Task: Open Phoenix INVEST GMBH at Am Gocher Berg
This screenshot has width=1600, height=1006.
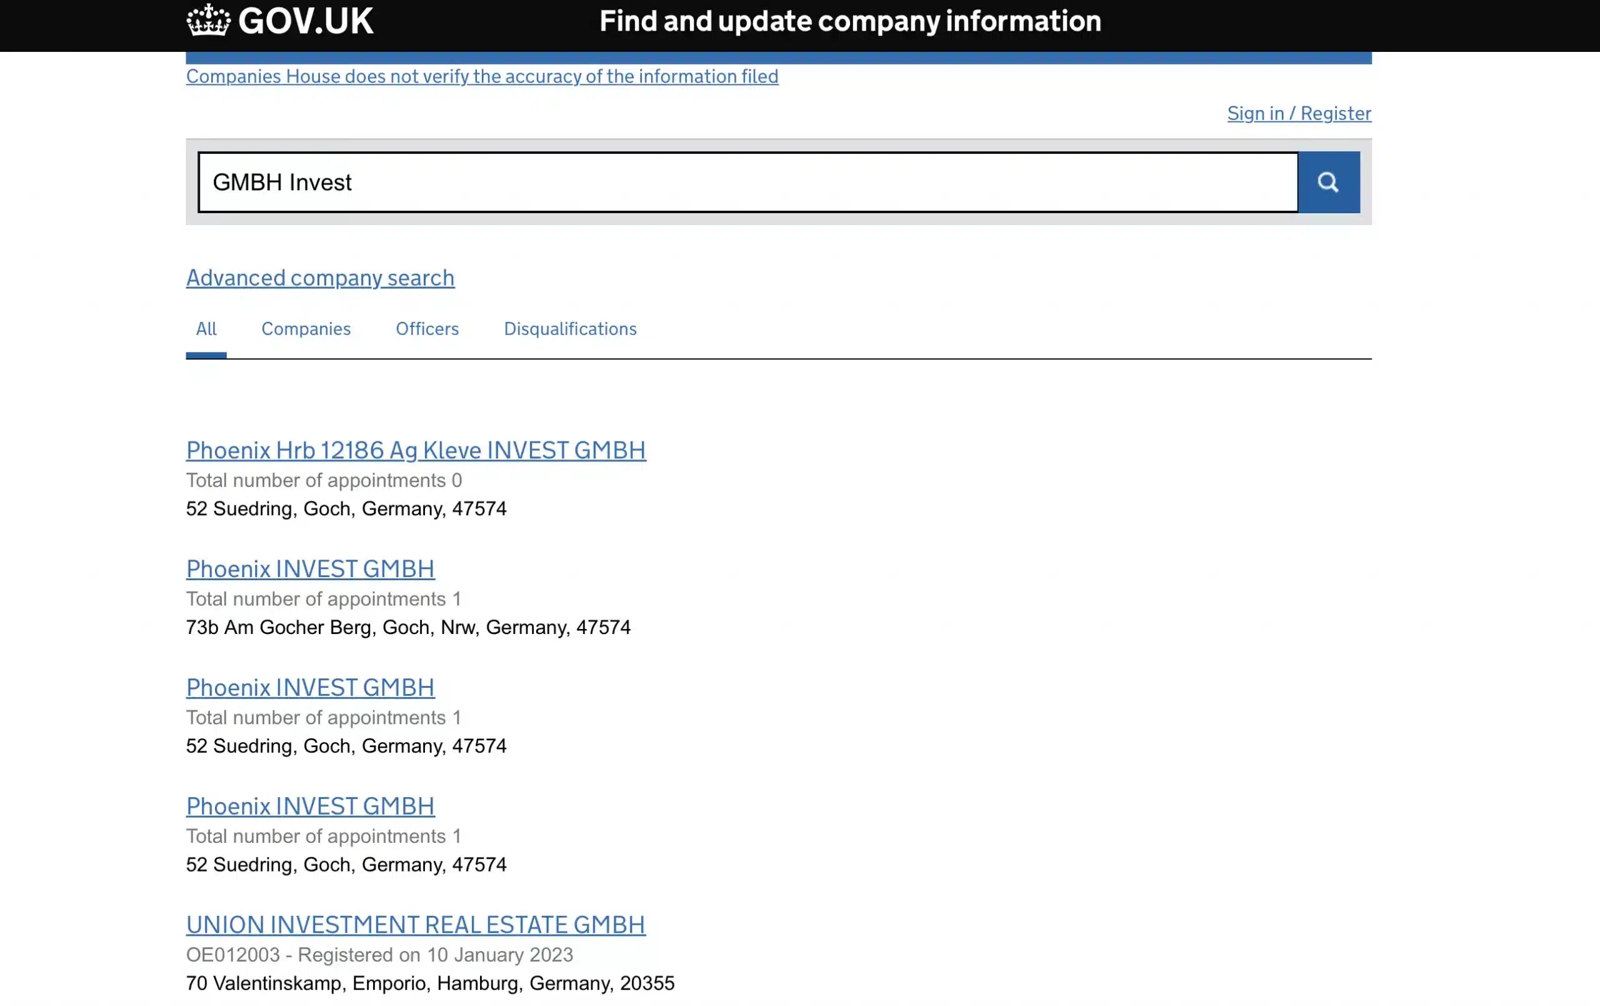Action: click(x=310, y=569)
